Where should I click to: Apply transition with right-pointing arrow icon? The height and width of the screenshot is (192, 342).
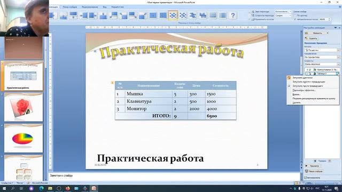coord(93,15)
